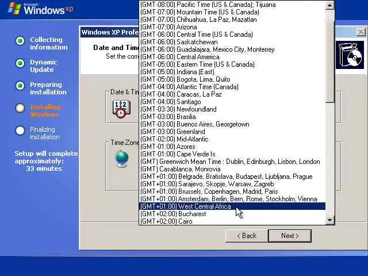Image resolution: width=368 pixels, height=276 pixels.
Task: Choose the Azores time zone
Action: coord(232,147)
